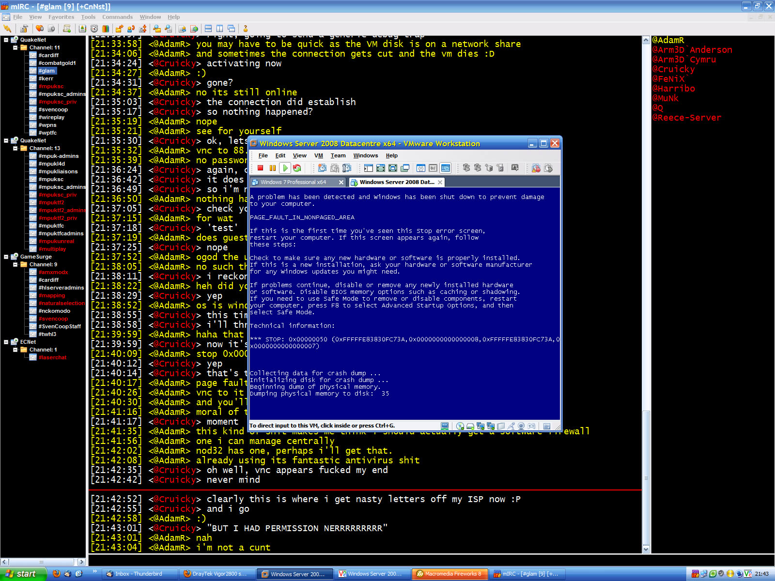
Task: Power on the VM green play icon
Action: 285,168
